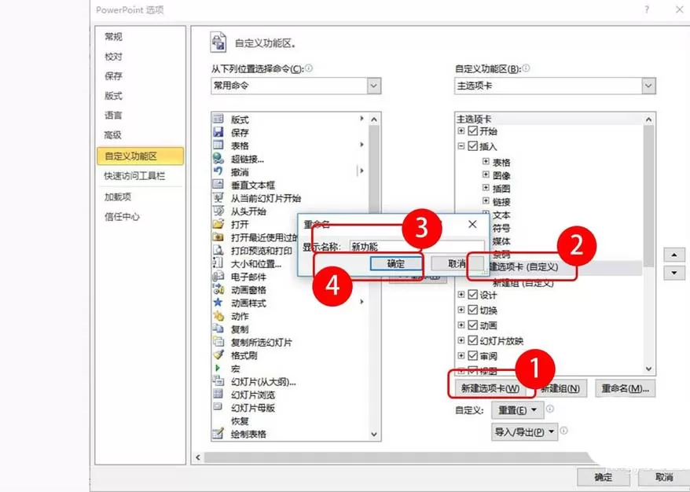Open the 信任中心 options category
Viewport: 690px width, 492px height.
click(122, 216)
